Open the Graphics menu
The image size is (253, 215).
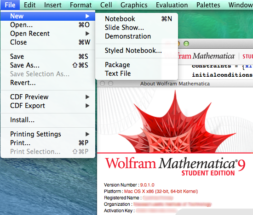coord(134,5)
